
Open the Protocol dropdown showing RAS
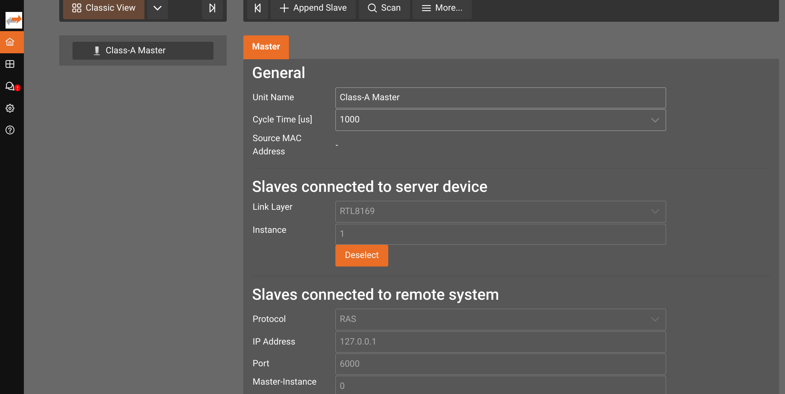655,319
